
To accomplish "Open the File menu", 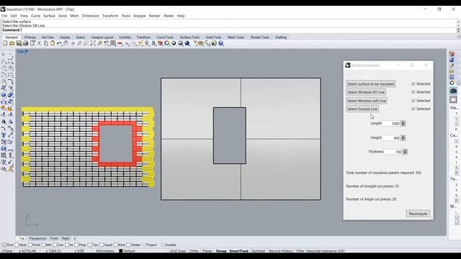I will (4, 16).
